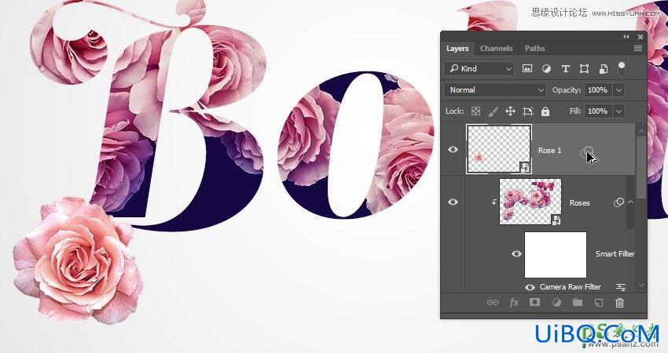This screenshot has width=668, height=353.
Task: Click the pink rose on canvas
Action: [77, 260]
